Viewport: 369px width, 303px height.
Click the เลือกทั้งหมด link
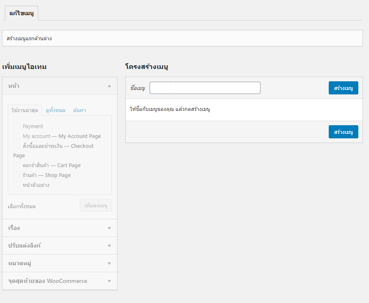(22, 207)
